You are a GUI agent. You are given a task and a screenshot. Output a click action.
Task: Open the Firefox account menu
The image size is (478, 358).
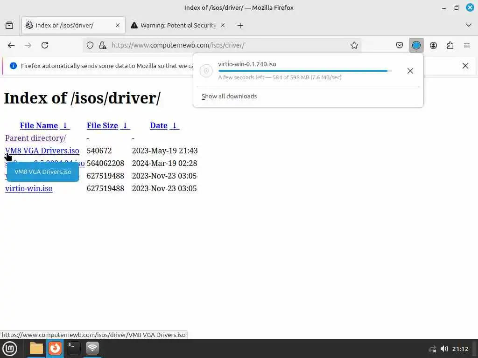(433, 45)
